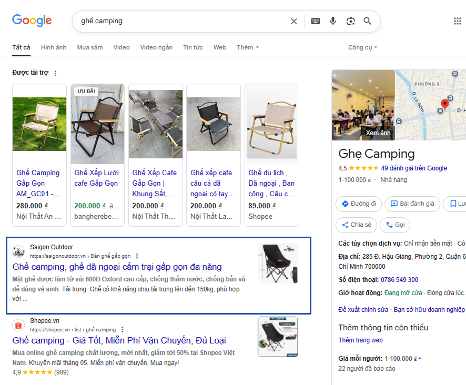Clear the search box with the X icon
Image resolution: width=466 pixels, height=385 pixels.
293,21
